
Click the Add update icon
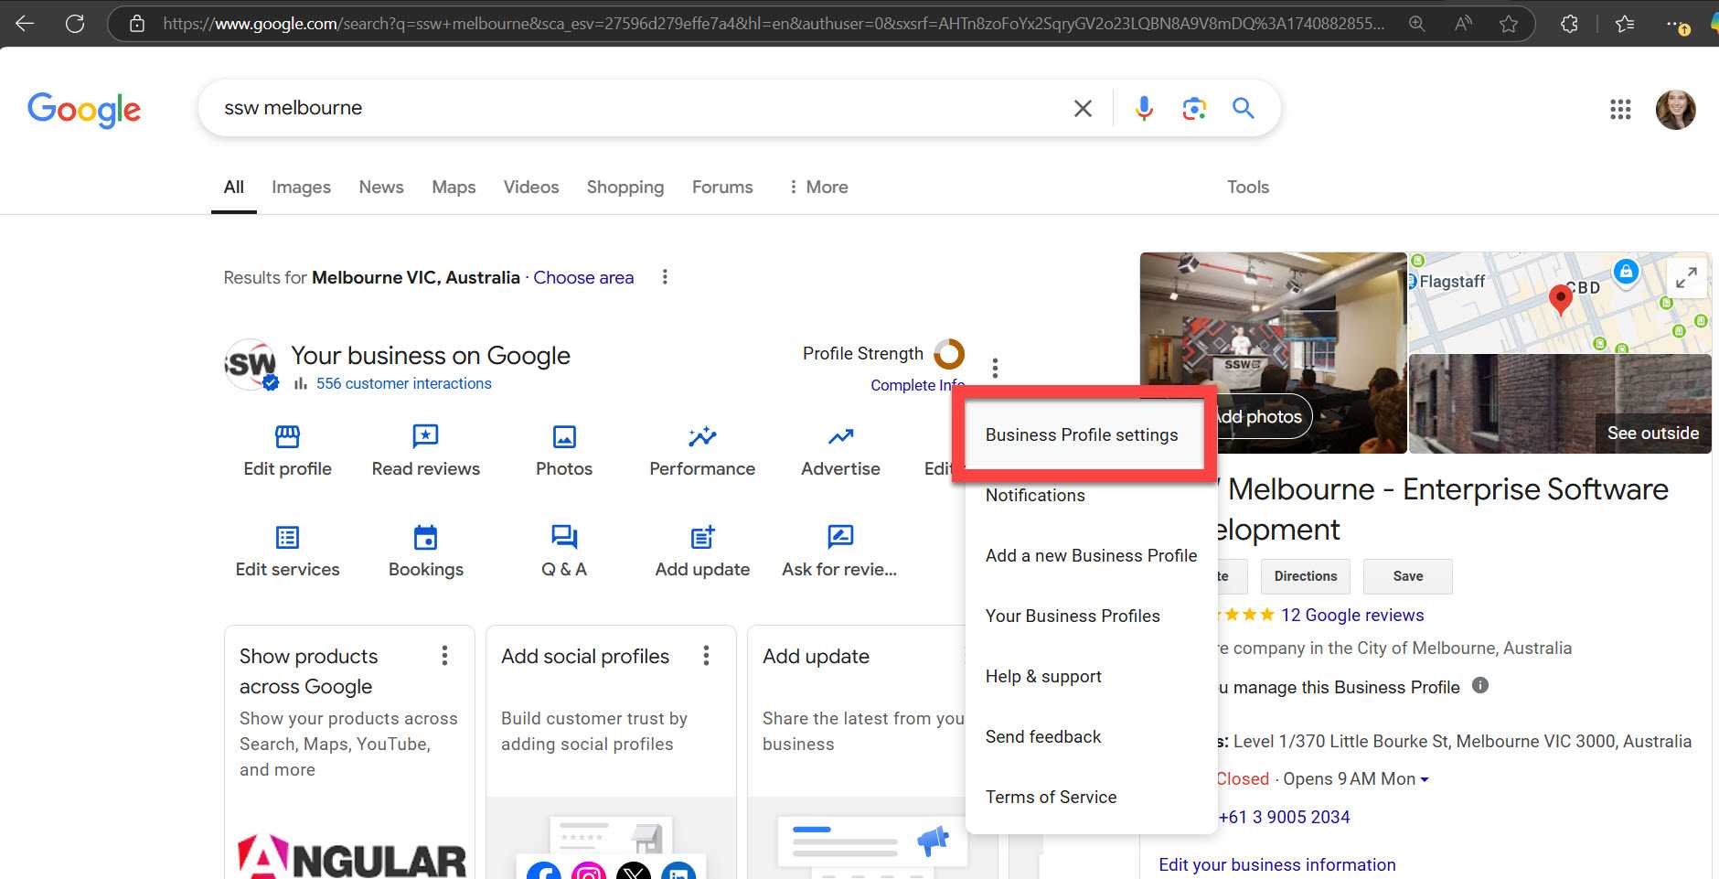[x=701, y=537]
